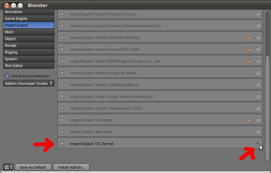
Task: Click the warning icon on M3 Import row
Action: [249, 120]
